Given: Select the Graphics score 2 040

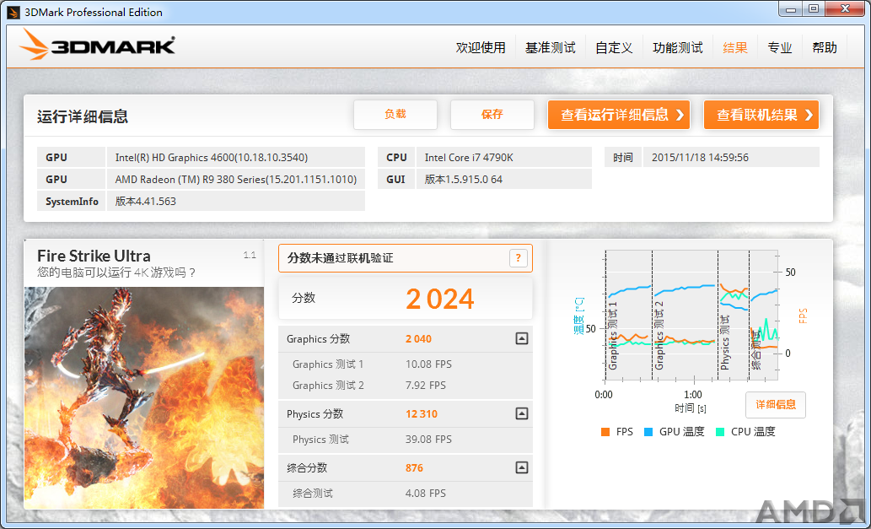Looking at the screenshot, I should point(418,339).
